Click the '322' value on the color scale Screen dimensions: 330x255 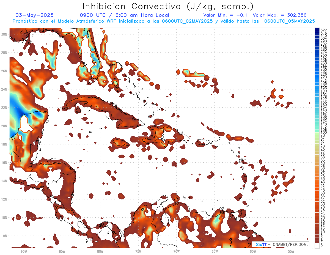[324, 30]
